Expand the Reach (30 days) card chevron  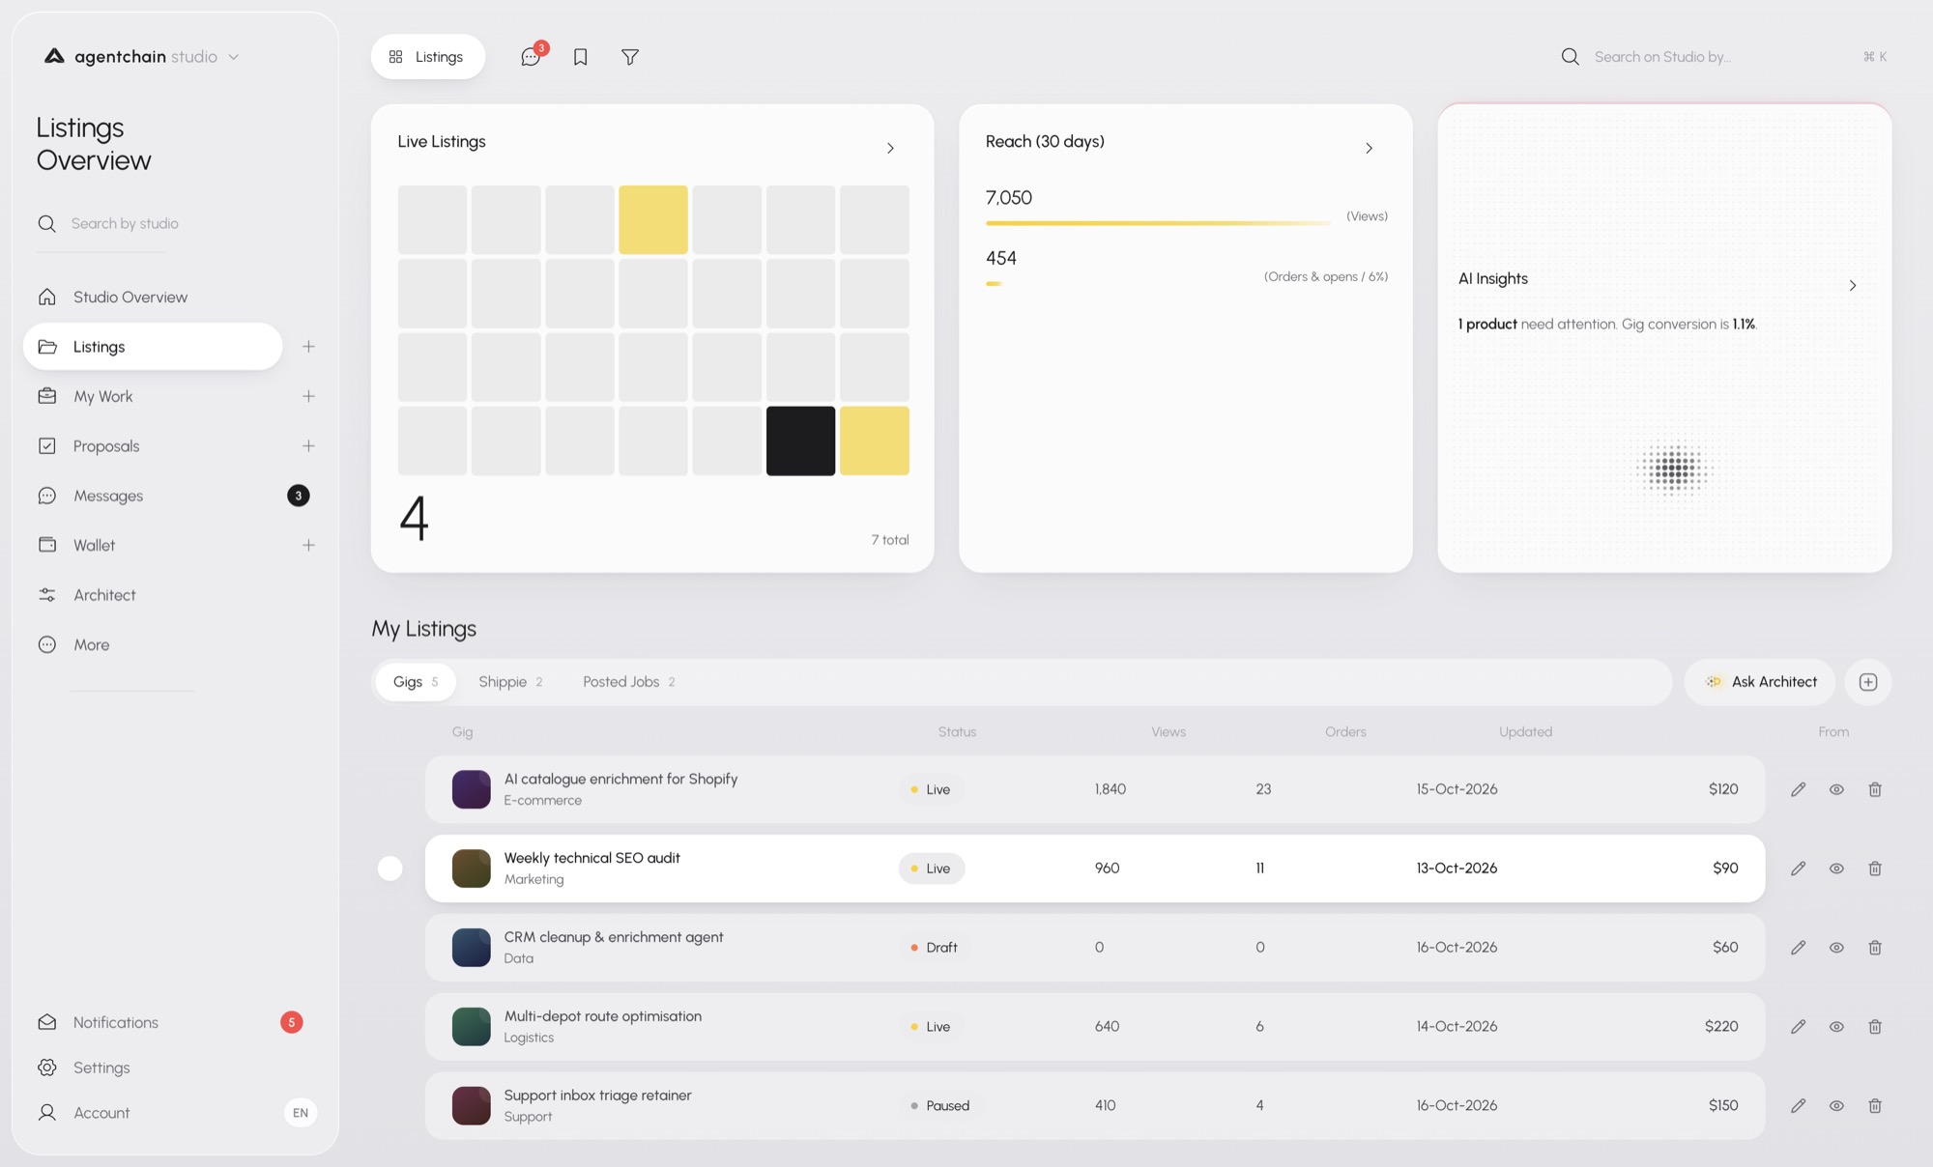(x=1369, y=148)
